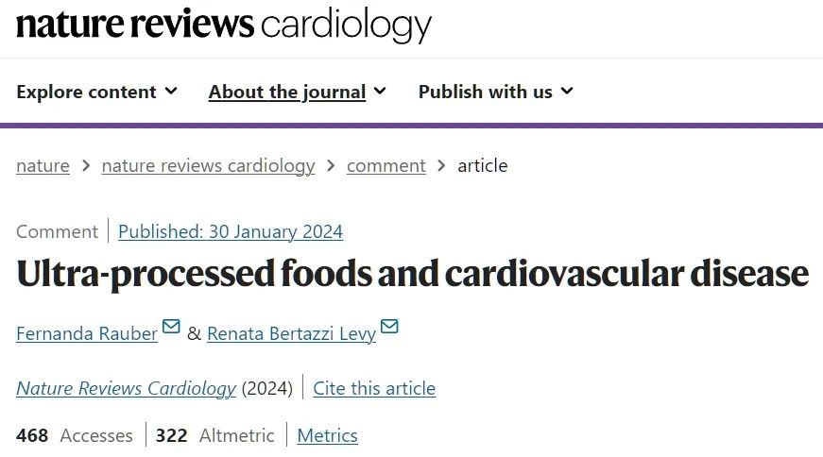Click the chevron arrow beside Explore content
Screen dimensions: 823x457
pos(171,92)
